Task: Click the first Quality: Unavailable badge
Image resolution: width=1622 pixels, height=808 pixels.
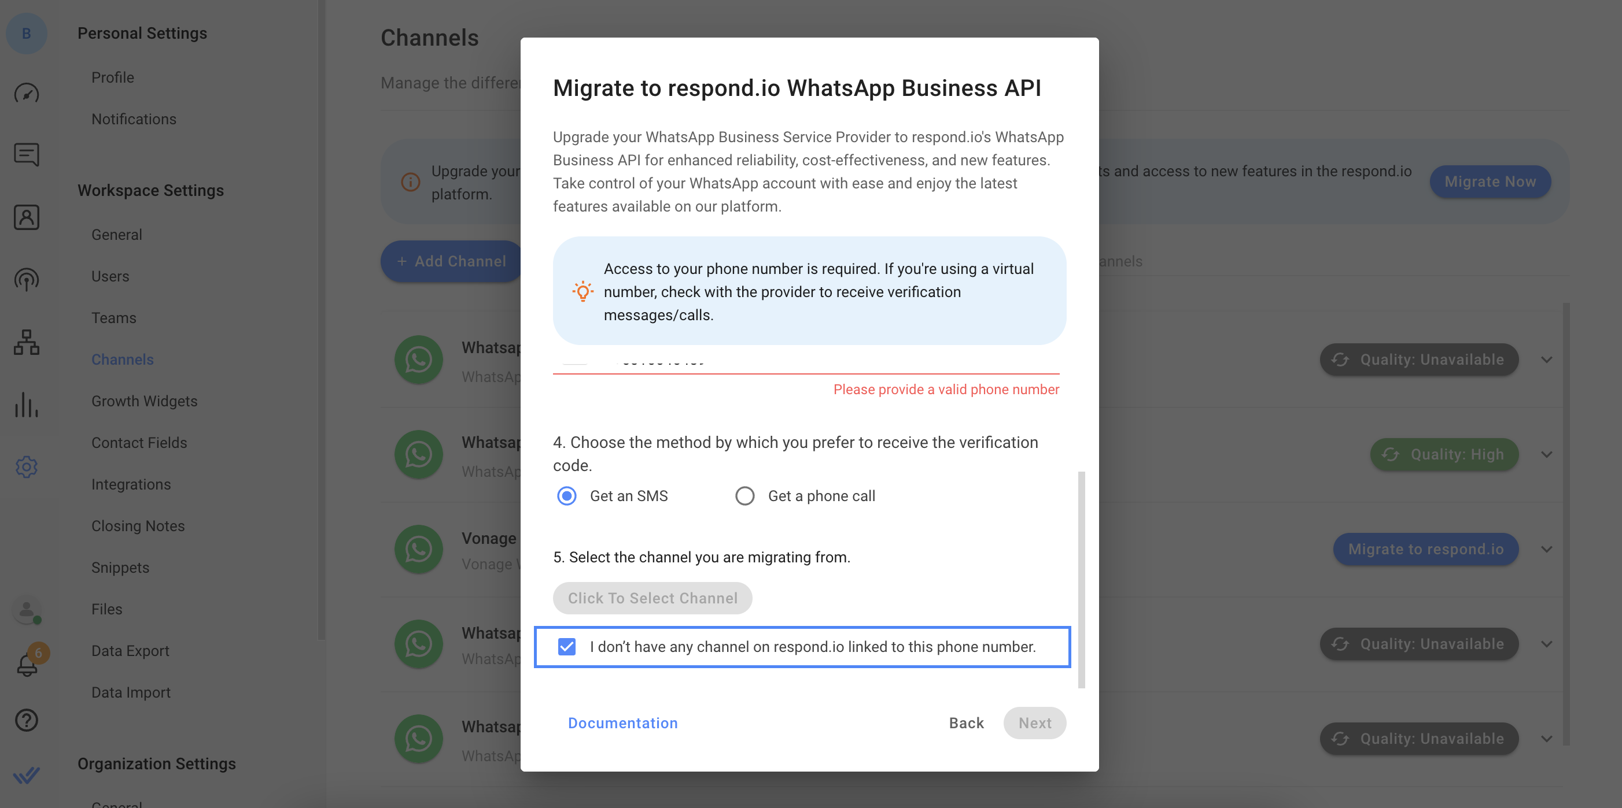Action: [1418, 359]
